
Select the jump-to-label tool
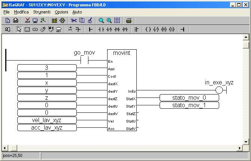tap(51, 30)
